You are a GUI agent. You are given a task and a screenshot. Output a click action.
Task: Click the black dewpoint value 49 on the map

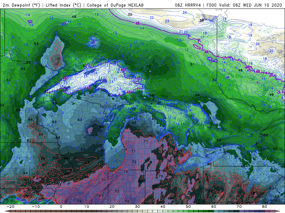click(271, 94)
